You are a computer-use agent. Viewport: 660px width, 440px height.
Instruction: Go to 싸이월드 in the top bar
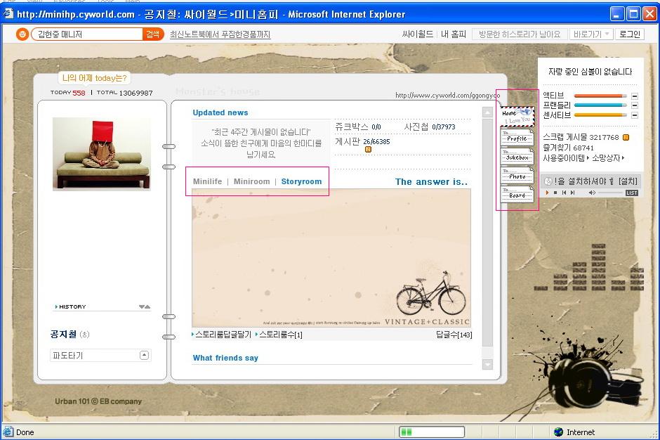click(417, 34)
